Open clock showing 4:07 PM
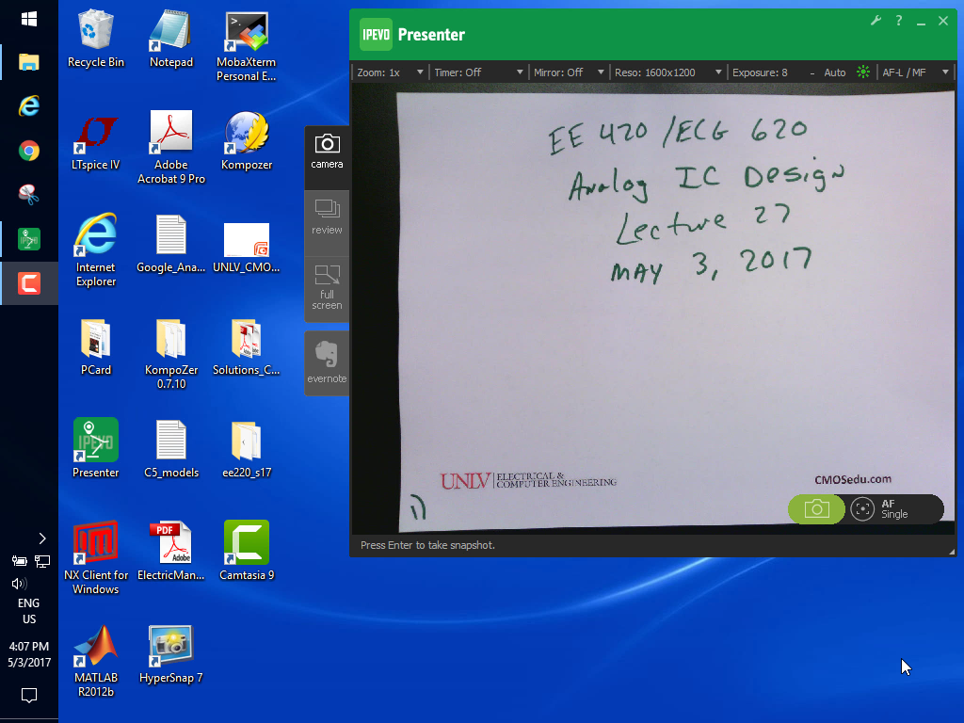Viewport: 964px width, 723px height. click(x=29, y=654)
